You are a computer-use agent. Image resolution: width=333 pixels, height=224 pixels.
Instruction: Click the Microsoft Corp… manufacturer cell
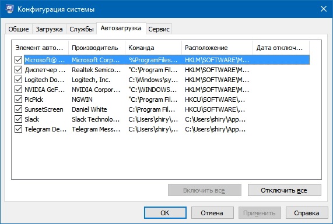(96, 60)
